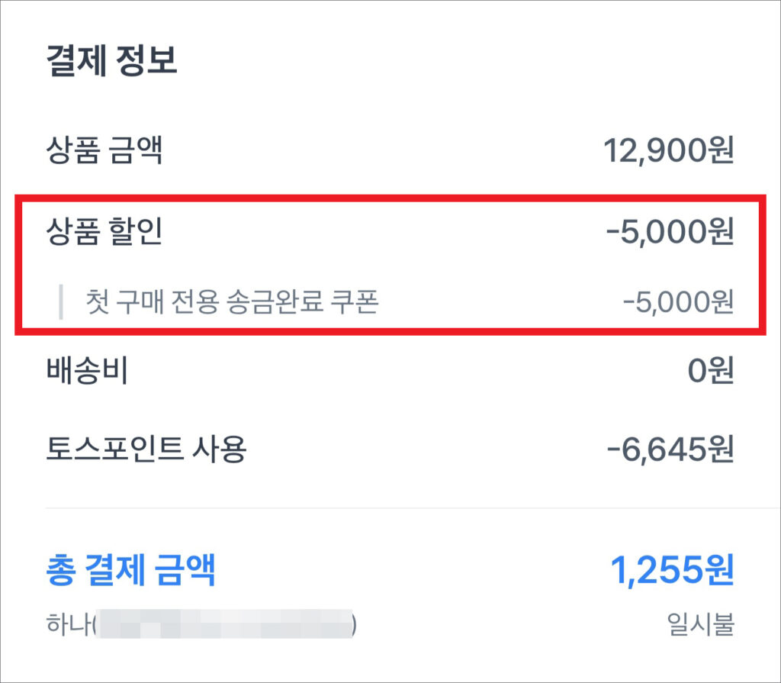Image resolution: width=781 pixels, height=683 pixels.
Task: Select the 배송비 label
Action: 87,372
